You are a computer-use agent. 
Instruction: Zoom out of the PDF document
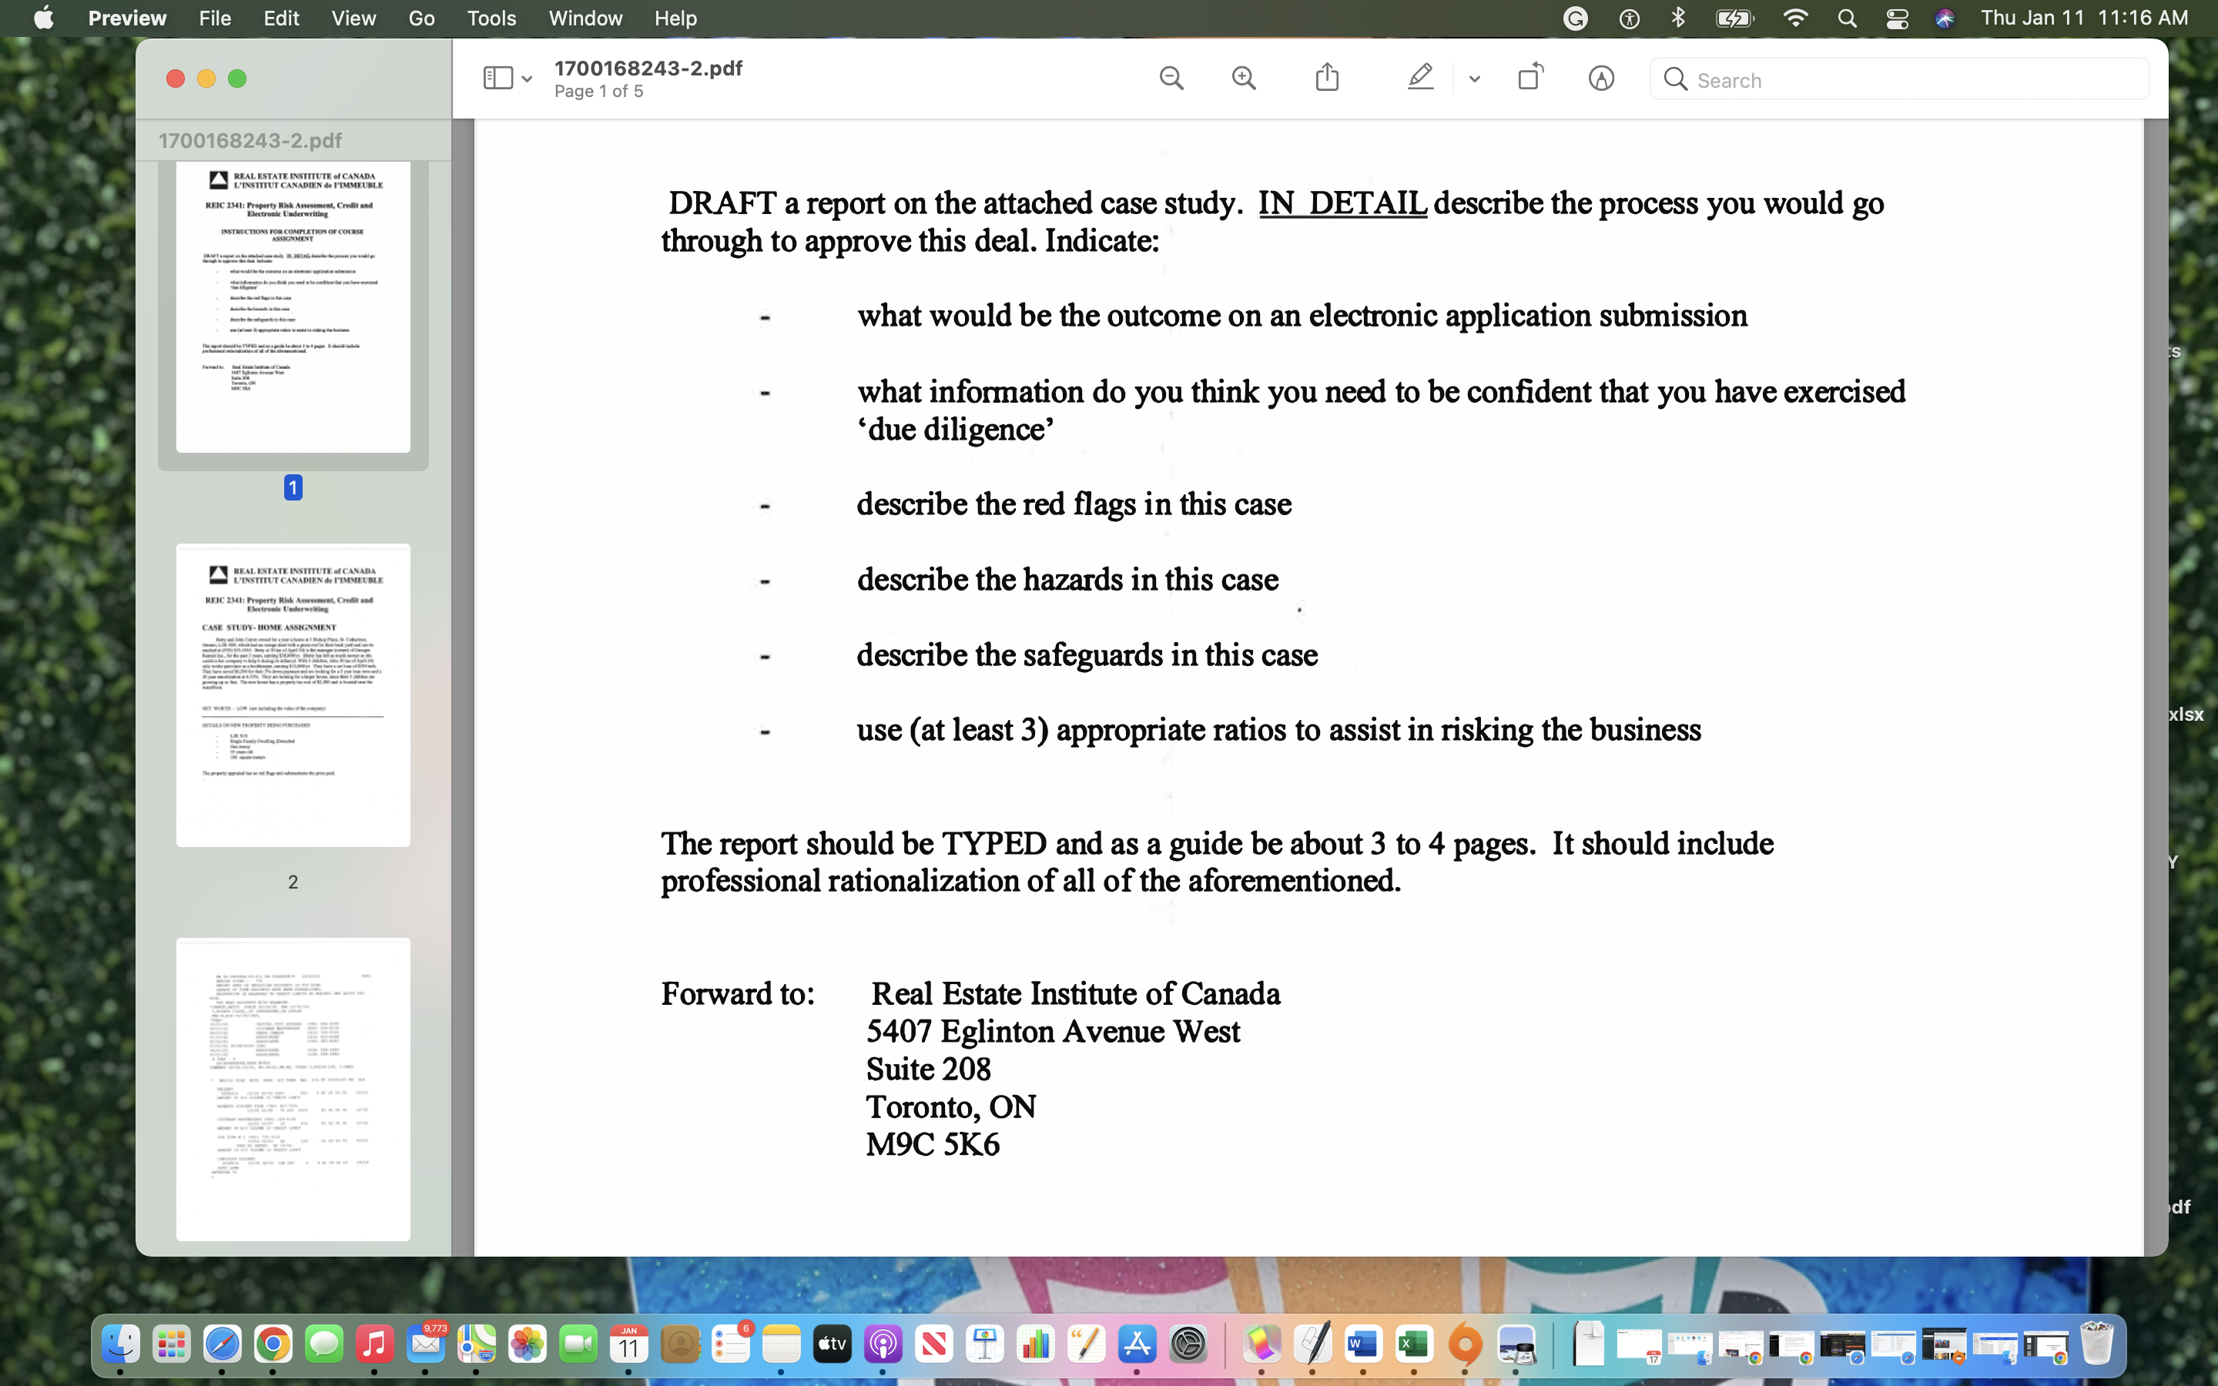(x=1171, y=78)
